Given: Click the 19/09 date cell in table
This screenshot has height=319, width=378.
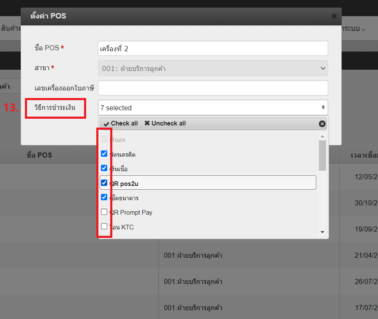Looking at the screenshot, I should tap(366, 229).
